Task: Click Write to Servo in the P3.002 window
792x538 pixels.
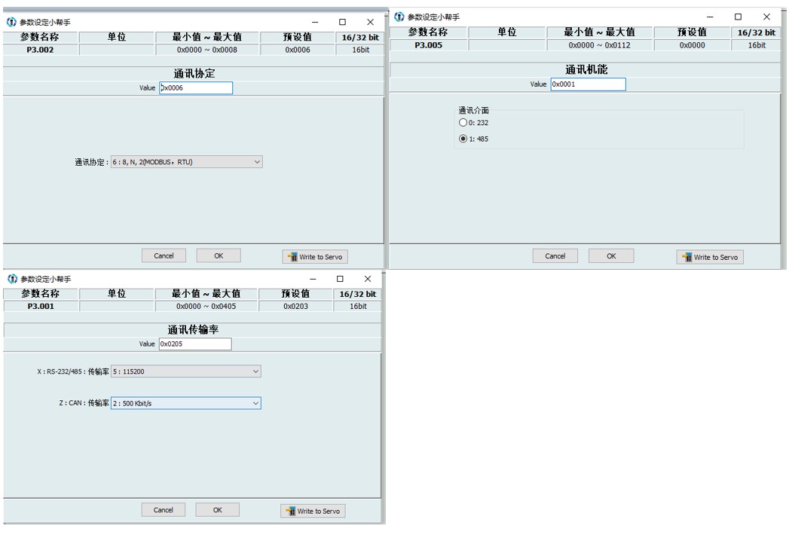Action: coord(315,257)
